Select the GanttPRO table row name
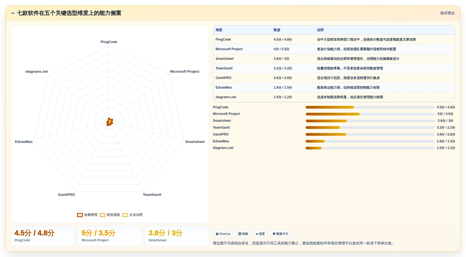Image resolution: width=466 pixels, height=257 pixels. click(x=224, y=78)
